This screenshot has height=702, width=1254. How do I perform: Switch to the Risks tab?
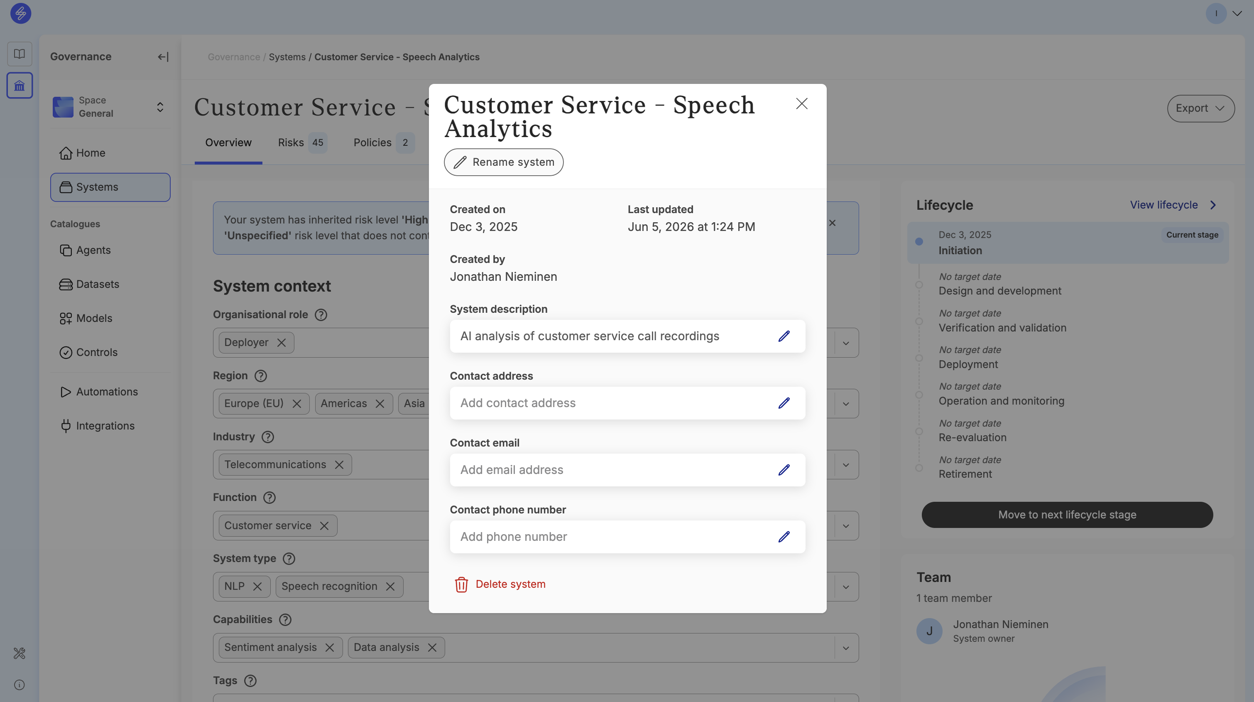click(x=302, y=142)
